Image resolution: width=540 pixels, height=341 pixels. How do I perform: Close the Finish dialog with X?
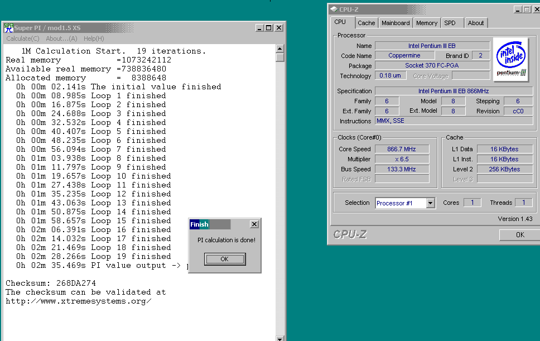tap(254, 224)
